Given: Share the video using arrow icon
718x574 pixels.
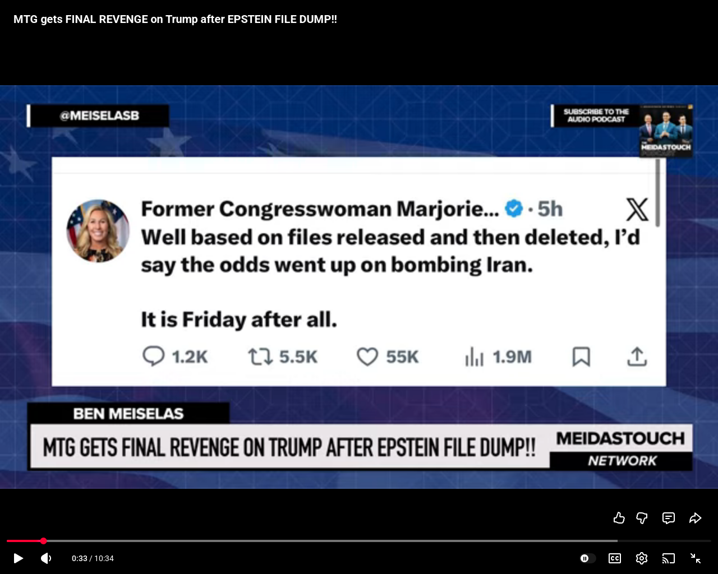Looking at the screenshot, I should click(695, 518).
